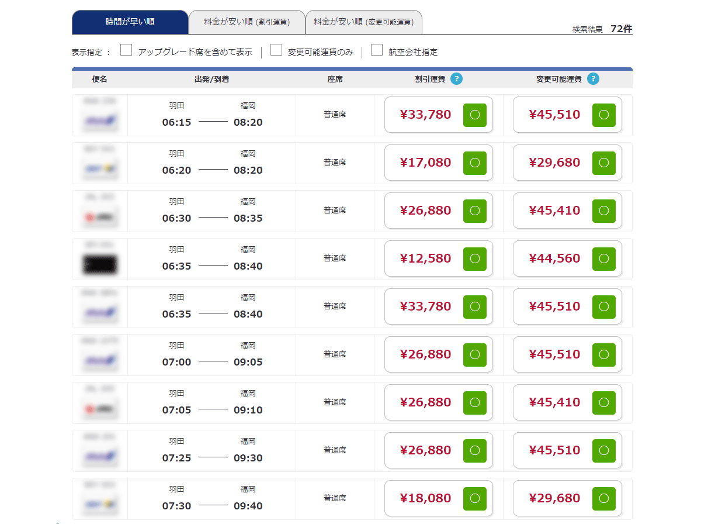This screenshot has height=524, width=701.
Task: Click help icon beside 変更可能運賃 header
Action: 593,79
